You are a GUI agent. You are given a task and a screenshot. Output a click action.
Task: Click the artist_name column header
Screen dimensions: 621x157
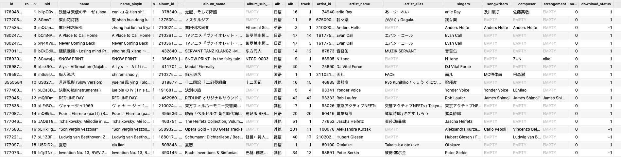(359, 4)
